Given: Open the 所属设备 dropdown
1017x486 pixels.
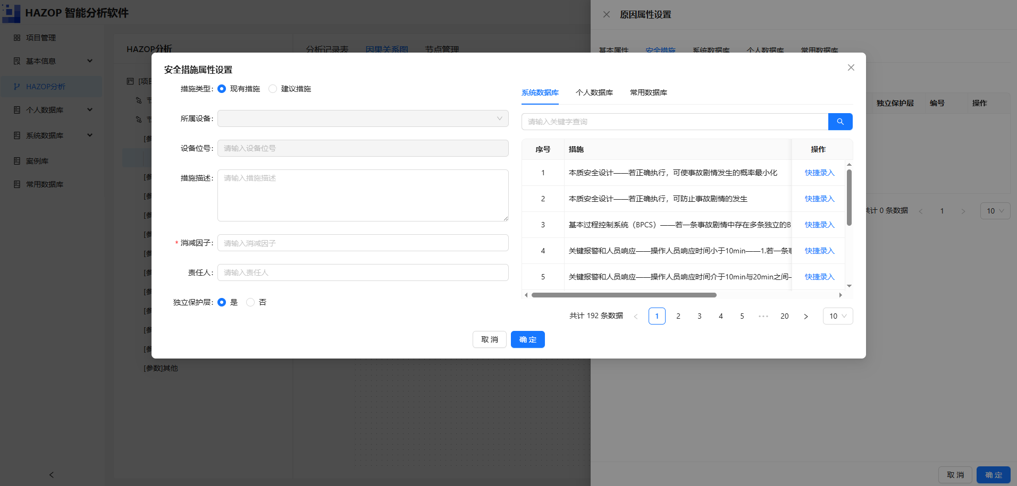Looking at the screenshot, I should 363,118.
